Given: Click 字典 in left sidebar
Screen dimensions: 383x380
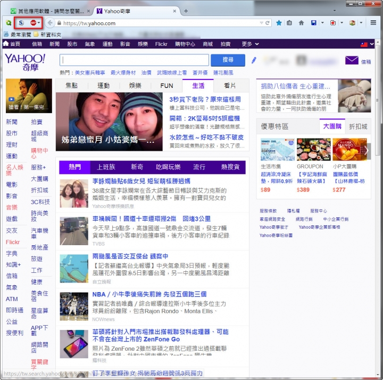Looking at the screenshot, I should click(x=12, y=254).
